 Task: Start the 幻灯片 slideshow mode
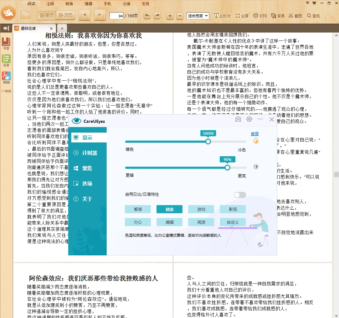pos(222,16)
